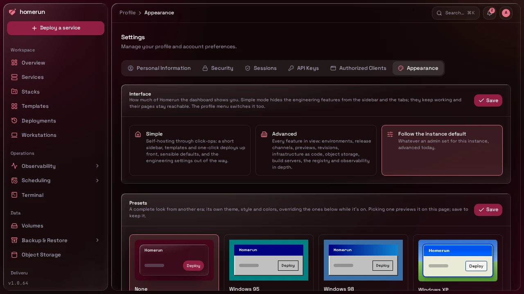The height and width of the screenshot is (294, 524).
Task: Select the Appearance tab
Action: (x=418, y=68)
